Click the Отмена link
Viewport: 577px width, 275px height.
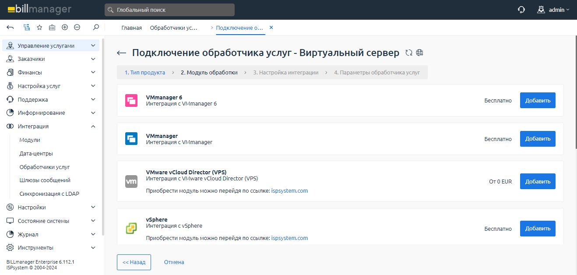click(x=174, y=262)
